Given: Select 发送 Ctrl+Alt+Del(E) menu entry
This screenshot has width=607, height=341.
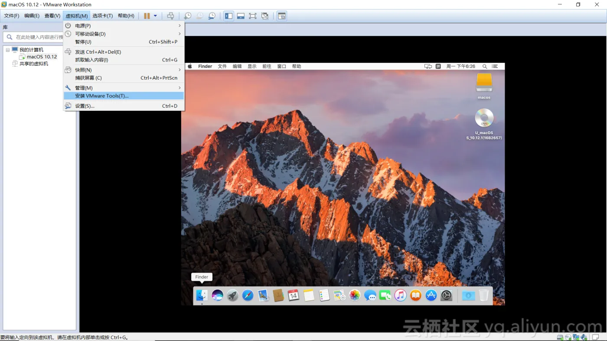Looking at the screenshot, I should tap(124, 52).
